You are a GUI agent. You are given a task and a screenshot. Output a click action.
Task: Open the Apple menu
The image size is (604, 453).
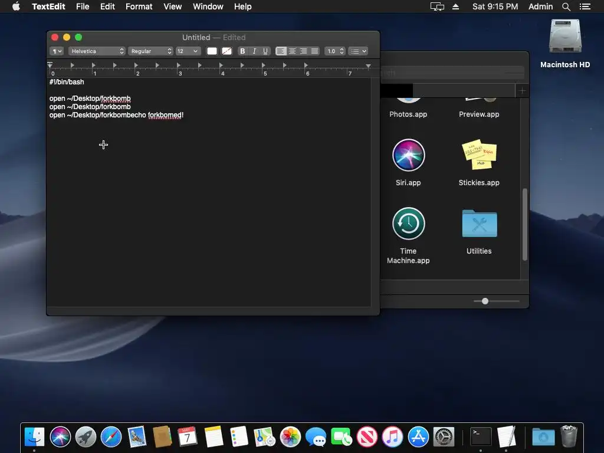pos(16,6)
